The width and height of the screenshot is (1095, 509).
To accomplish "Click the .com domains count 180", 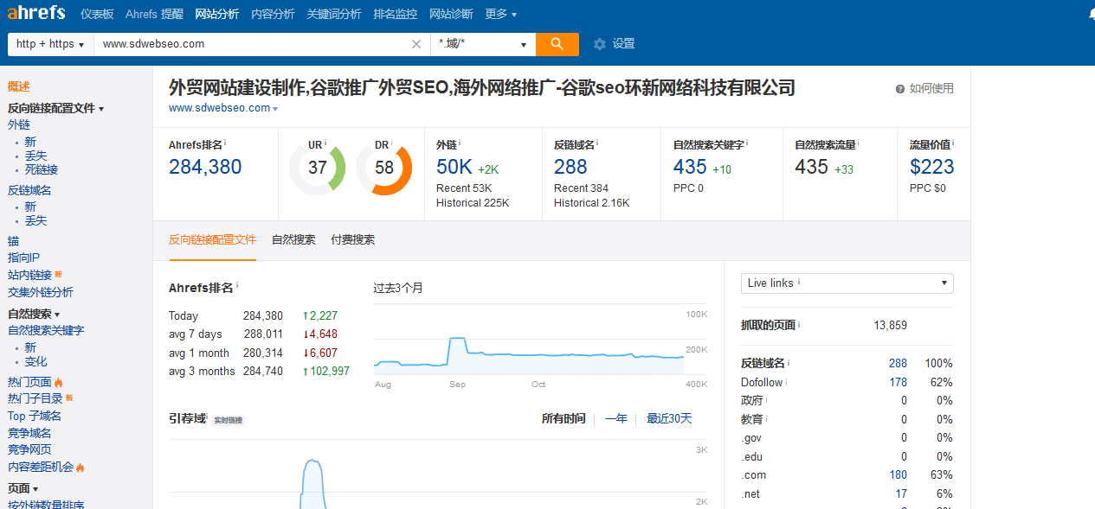I will [898, 474].
